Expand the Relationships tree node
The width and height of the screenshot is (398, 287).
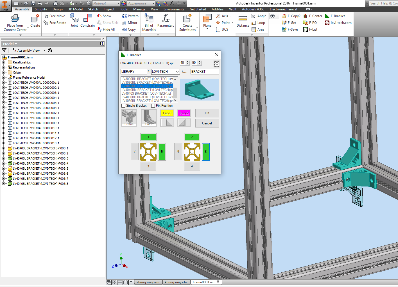[4, 62]
